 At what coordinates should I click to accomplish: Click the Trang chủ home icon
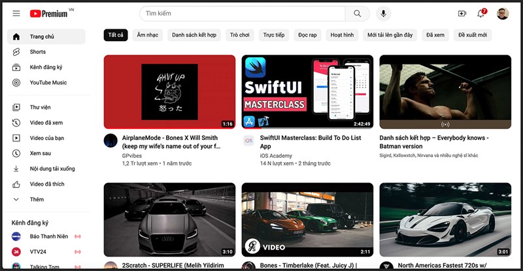(x=16, y=36)
